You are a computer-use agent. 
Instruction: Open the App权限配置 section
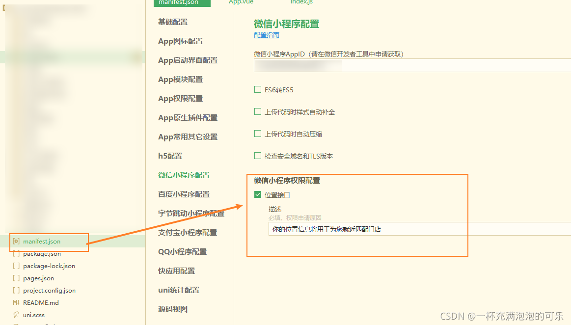(181, 99)
